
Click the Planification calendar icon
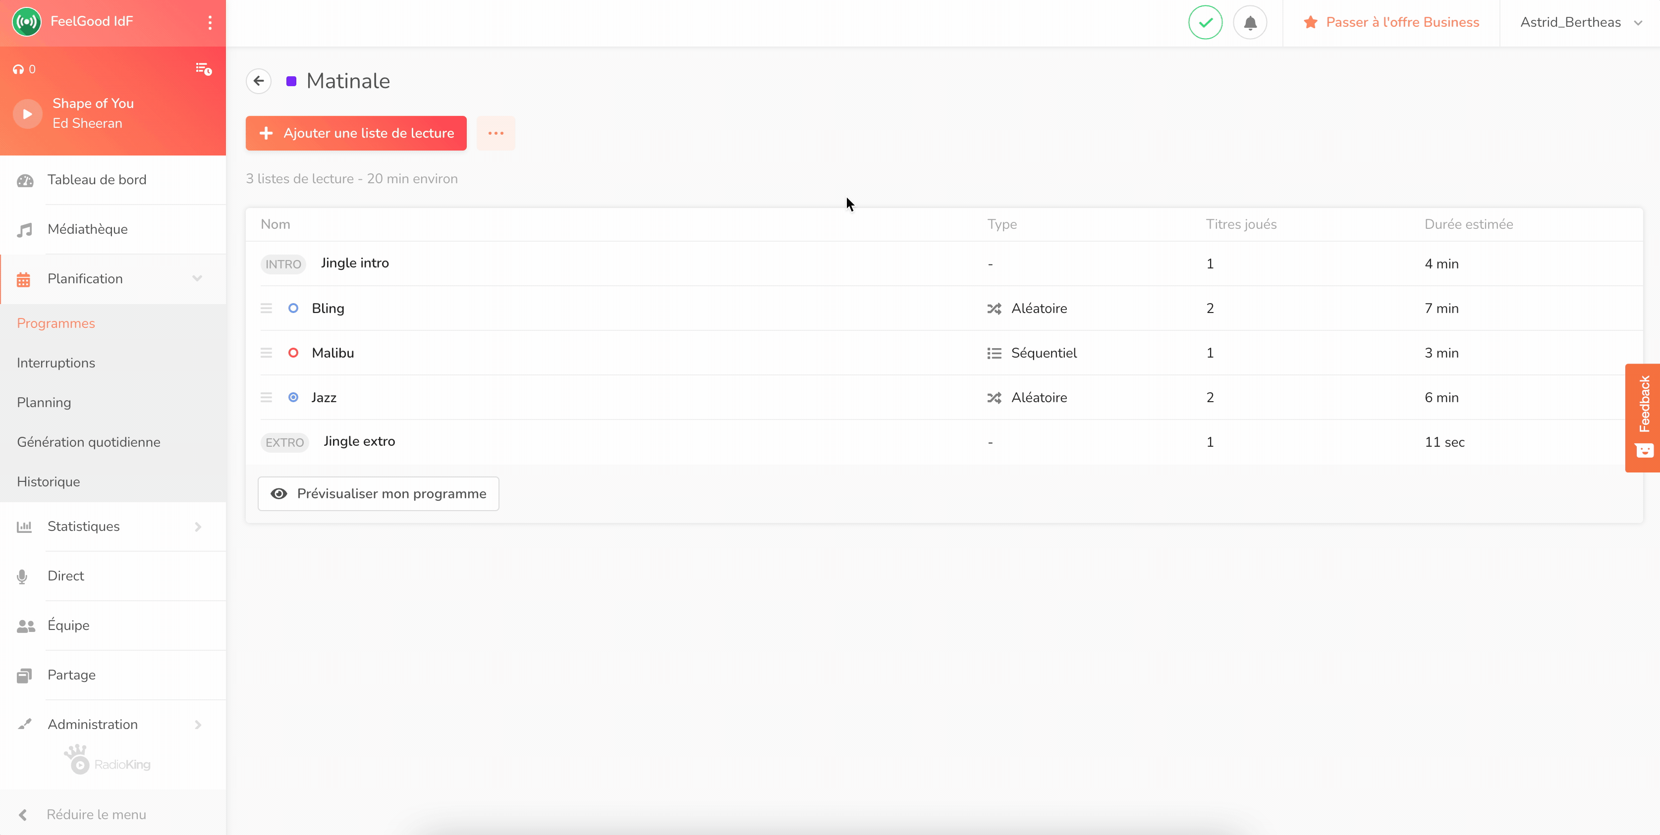23,280
